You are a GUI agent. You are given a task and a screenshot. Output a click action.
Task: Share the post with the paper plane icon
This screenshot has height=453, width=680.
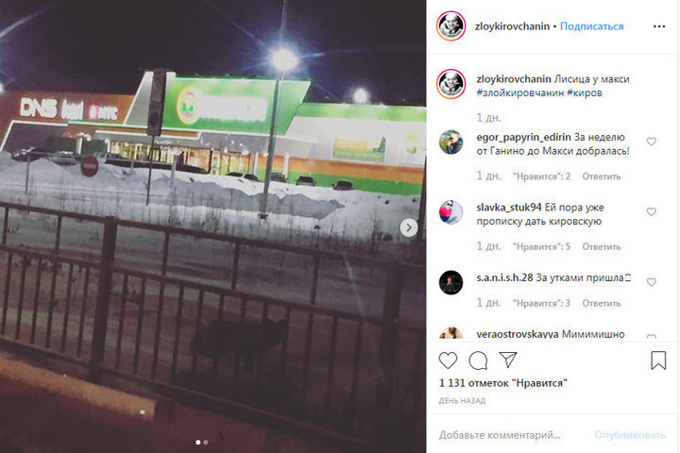point(508,360)
